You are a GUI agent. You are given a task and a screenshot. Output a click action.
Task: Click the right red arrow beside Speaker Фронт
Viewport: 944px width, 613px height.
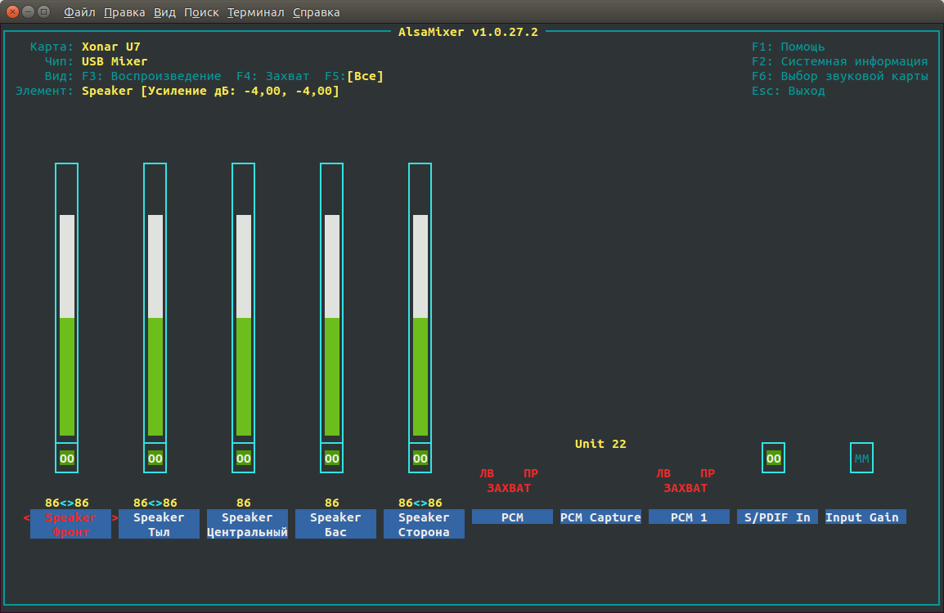coord(115,518)
